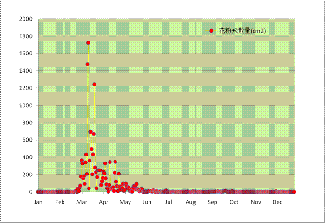
Task: Click the Mar month label
Action: point(82,202)
